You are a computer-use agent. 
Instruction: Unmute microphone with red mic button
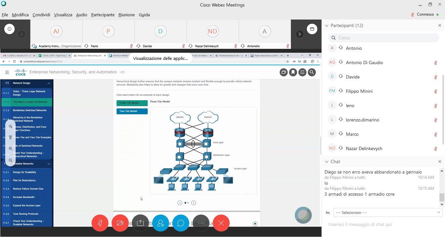[x=100, y=223]
